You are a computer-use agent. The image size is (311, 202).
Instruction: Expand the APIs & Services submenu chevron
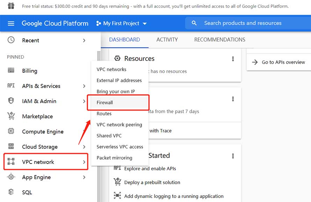pos(84,86)
